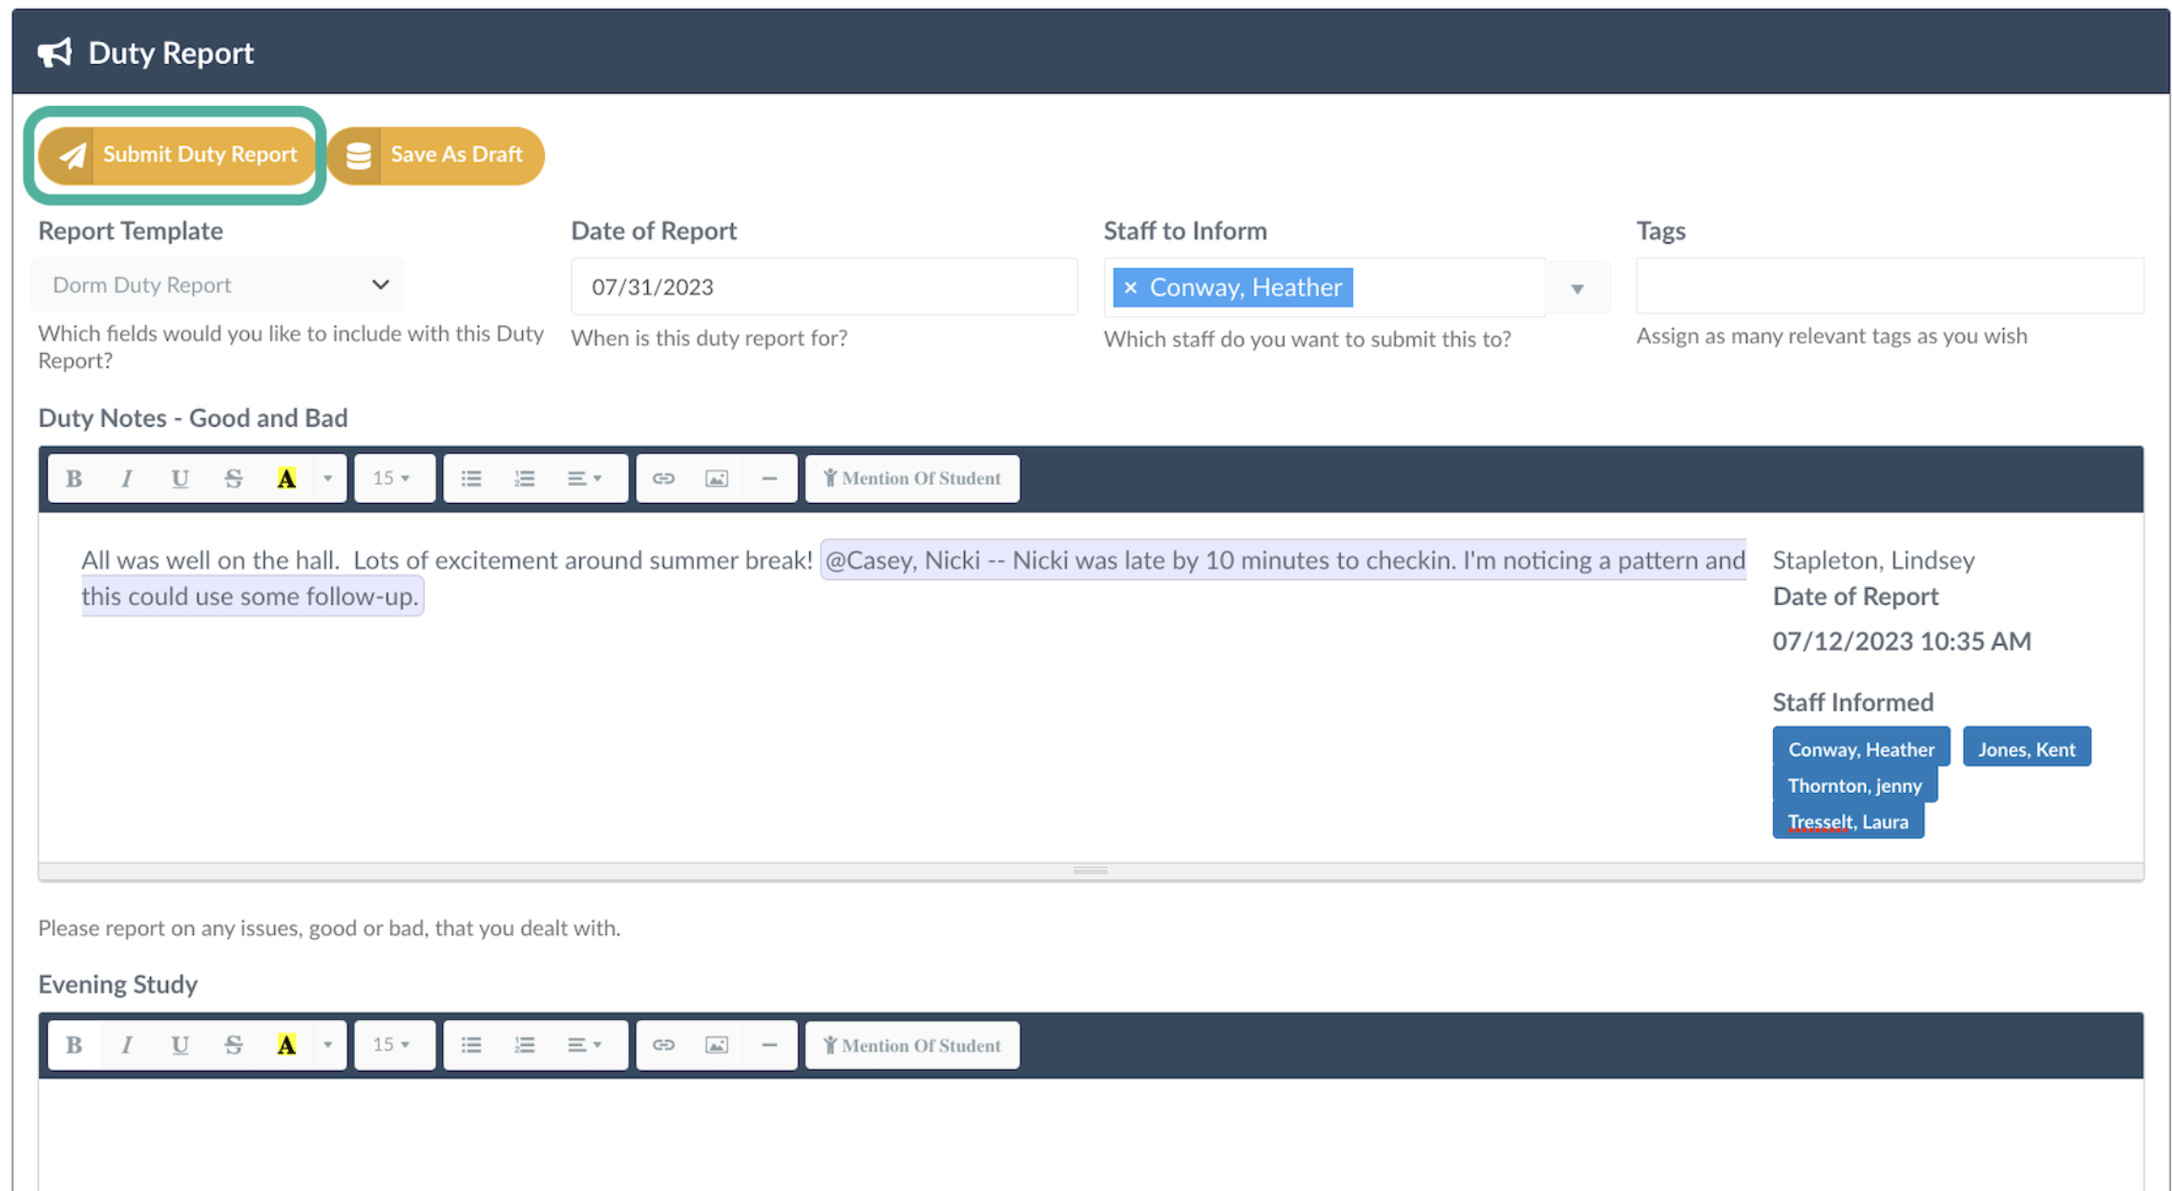Open font size dropdown in Duty Notes
The width and height of the screenshot is (2172, 1191).
(x=392, y=478)
